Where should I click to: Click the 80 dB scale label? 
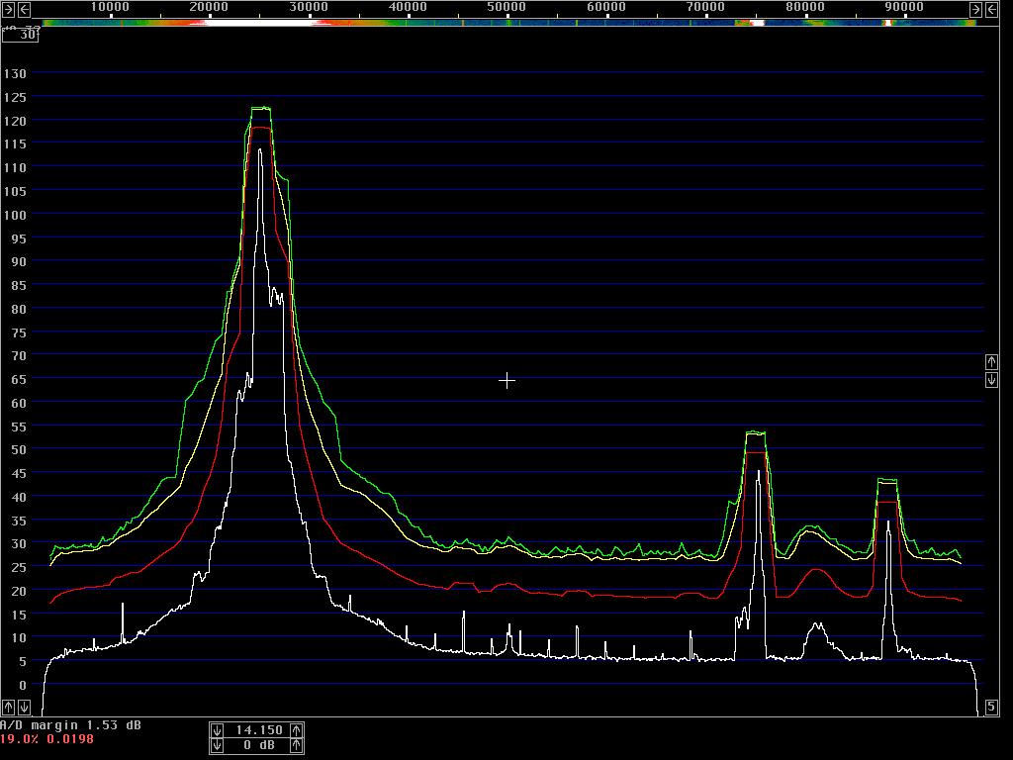pos(19,309)
